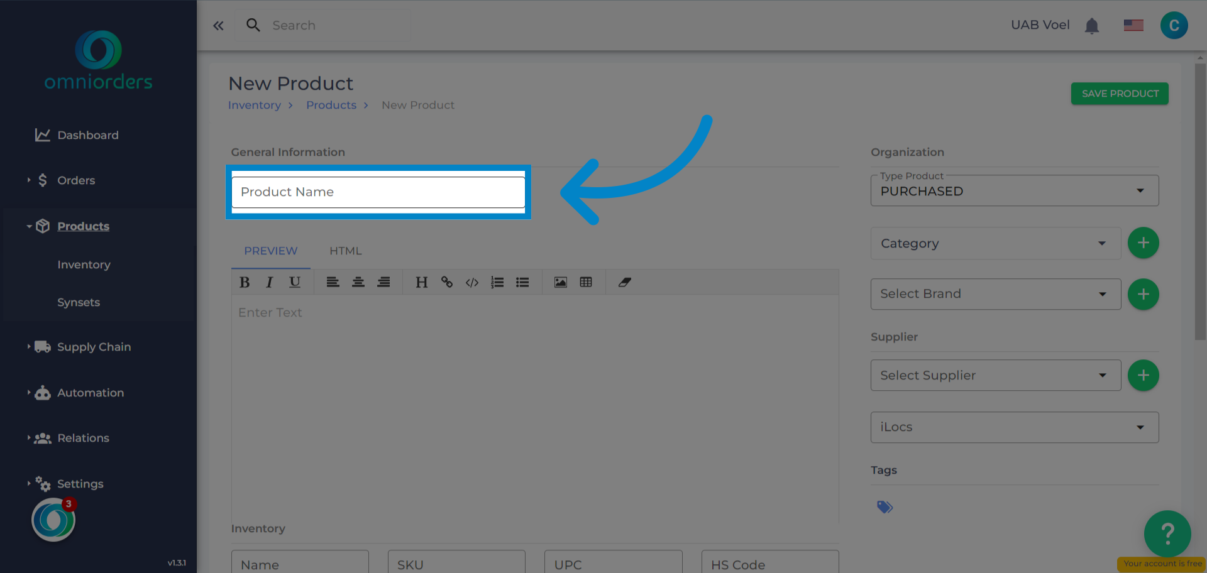Image resolution: width=1207 pixels, height=573 pixels.
Task: Insert code block icon
Action: click(472, 283)
